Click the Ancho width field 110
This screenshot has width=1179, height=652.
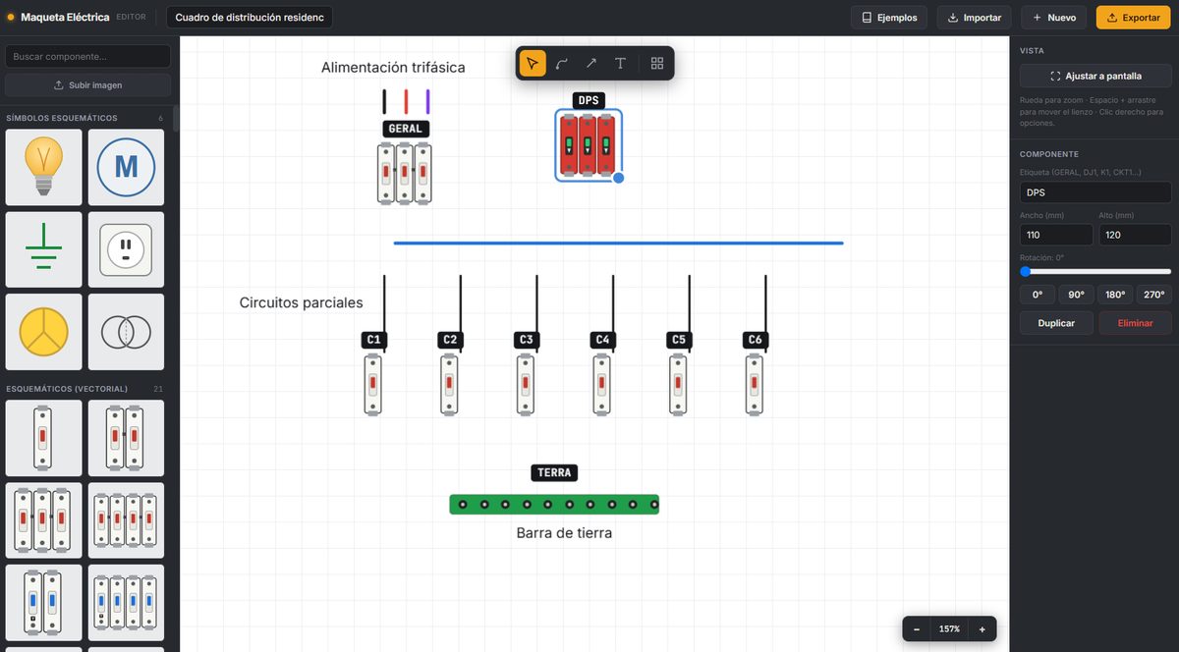(1056, 235)
